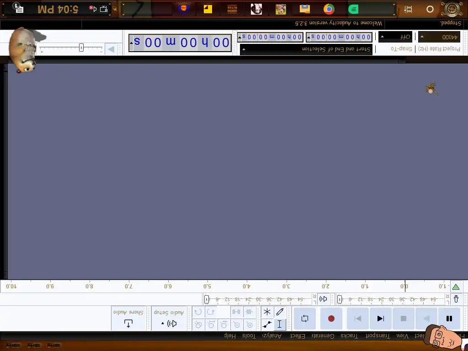Viewport: 468px width, 351px height.
Task: Open the Snap-To Off dropdown
Action: click(x=395, y=37)
